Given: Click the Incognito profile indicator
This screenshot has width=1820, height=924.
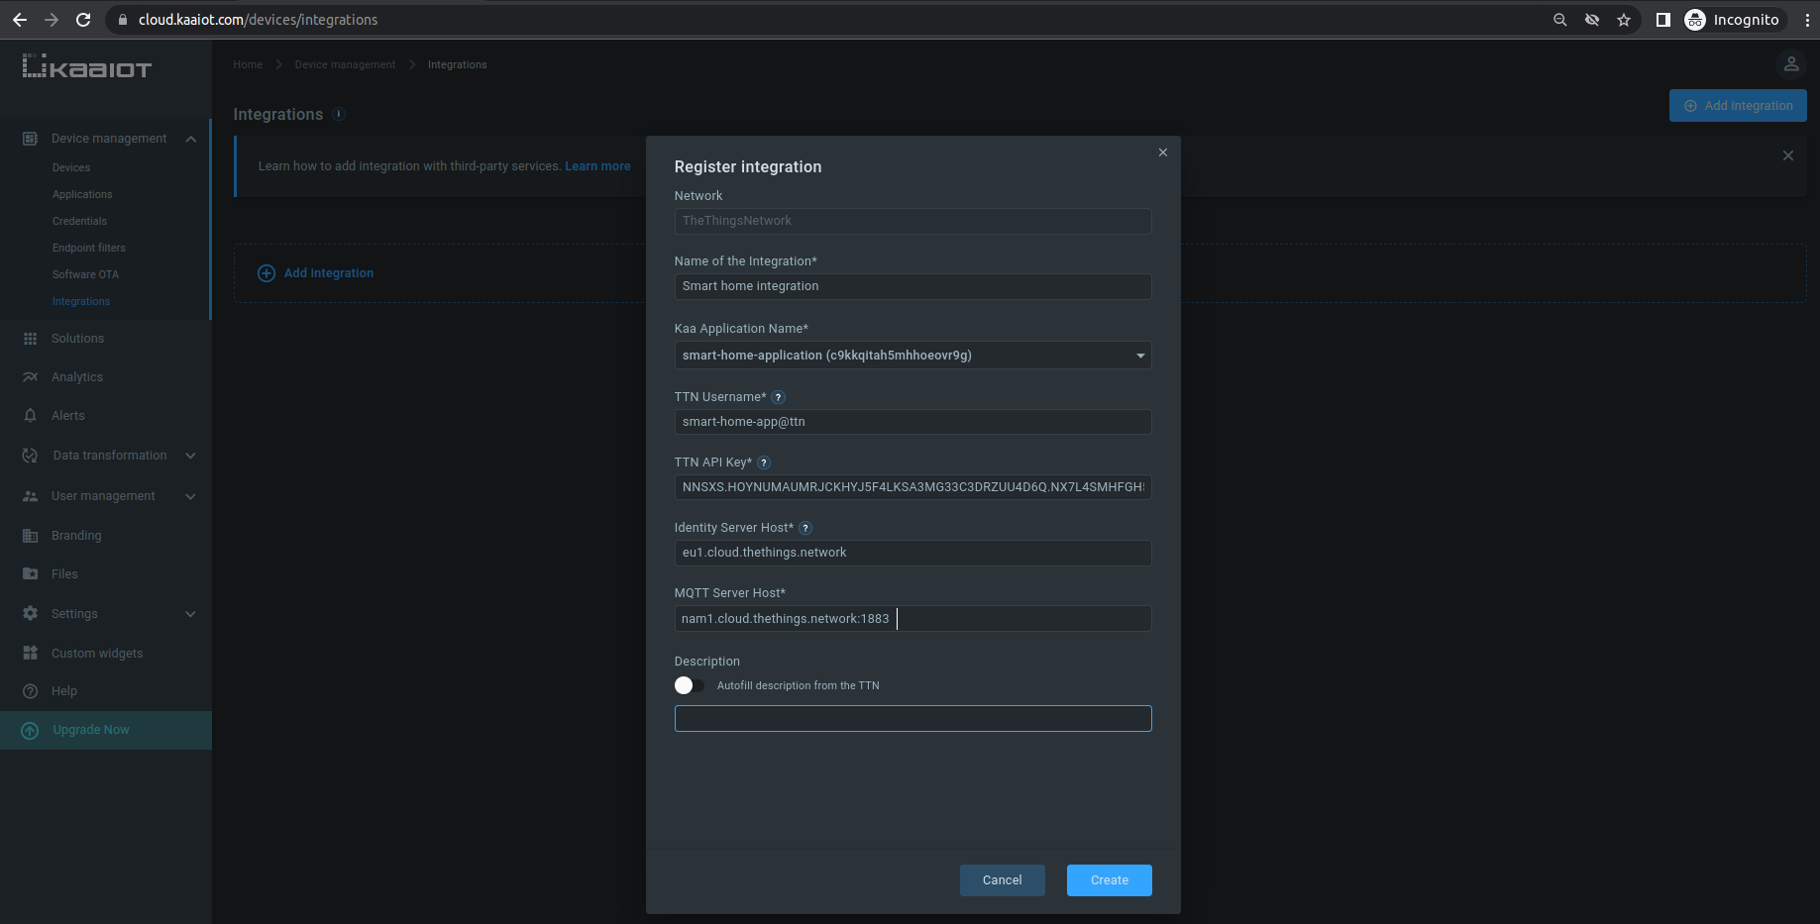Looking at the screenshot, I should pos(1732,20).
